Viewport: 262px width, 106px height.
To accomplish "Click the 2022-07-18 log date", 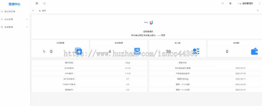I will [240, 73].
